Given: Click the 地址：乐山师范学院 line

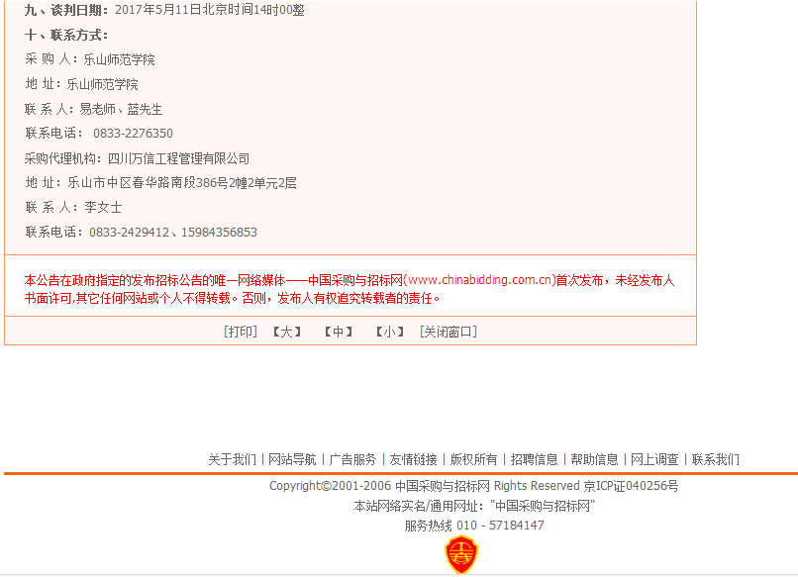Looking at the screenshot, I should click(x=81, y=84).
